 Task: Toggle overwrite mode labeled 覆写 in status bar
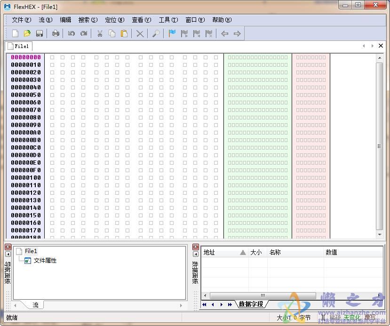click(x=369, y=317)
